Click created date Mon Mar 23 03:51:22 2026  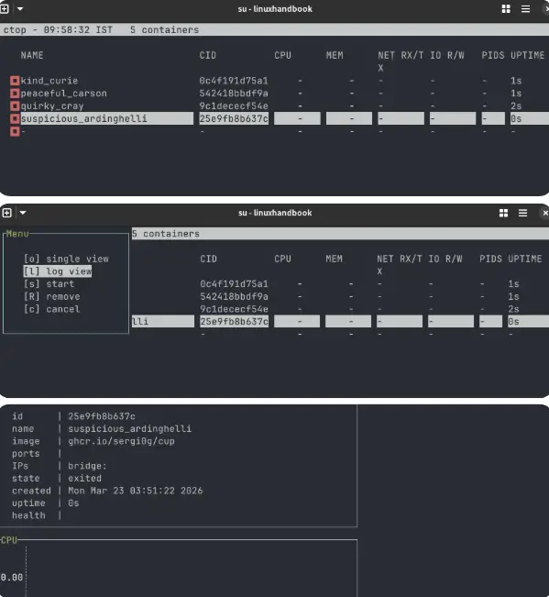coord(136,491)
